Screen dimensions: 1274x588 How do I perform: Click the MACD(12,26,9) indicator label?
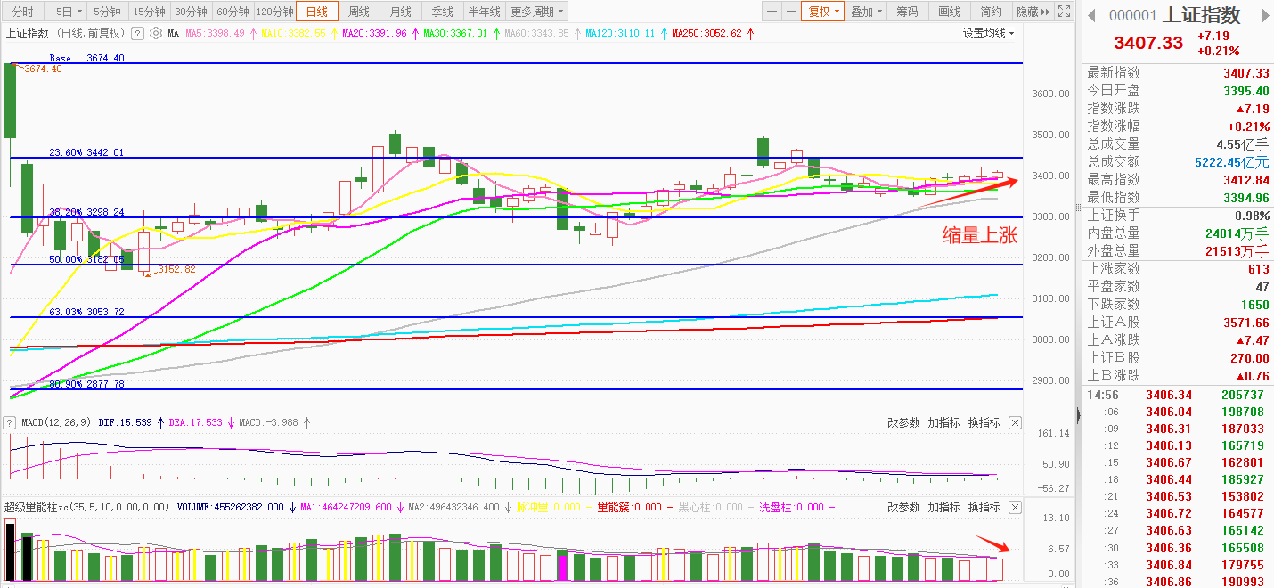[x=55, y=422]
